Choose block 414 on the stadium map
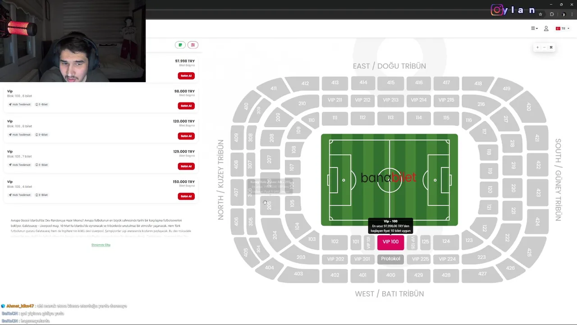Image resolution: width=577 pixels, height=325 pixels. (363, 83)
